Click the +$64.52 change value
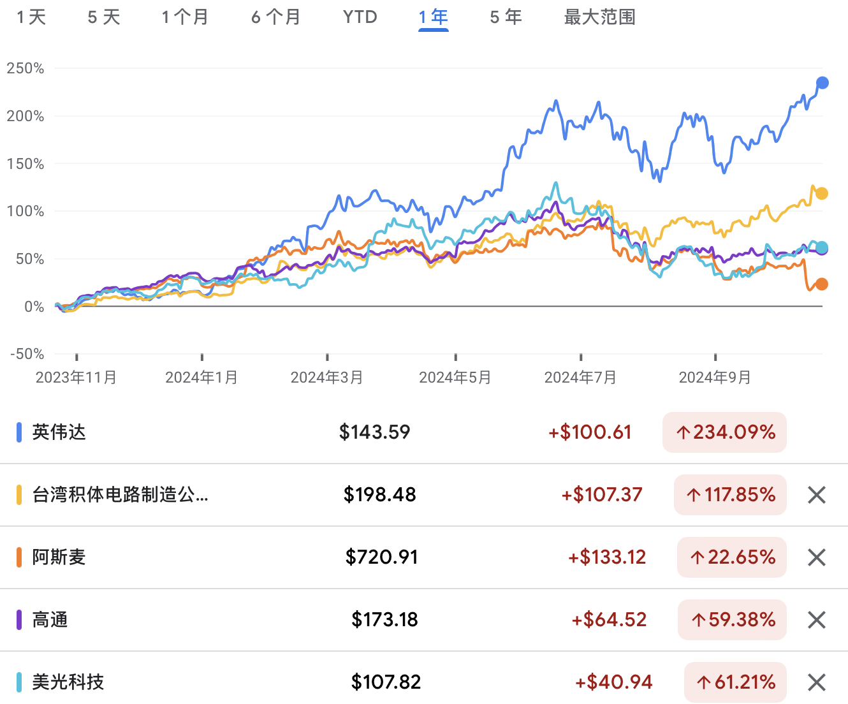Viewport: 848px width, 704px height. coord(609,620)
